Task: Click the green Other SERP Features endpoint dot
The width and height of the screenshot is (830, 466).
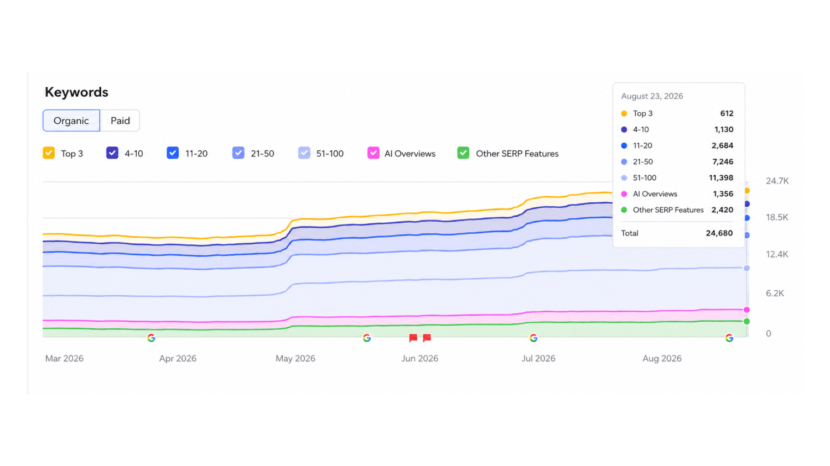Action: [x=746, y=321]
